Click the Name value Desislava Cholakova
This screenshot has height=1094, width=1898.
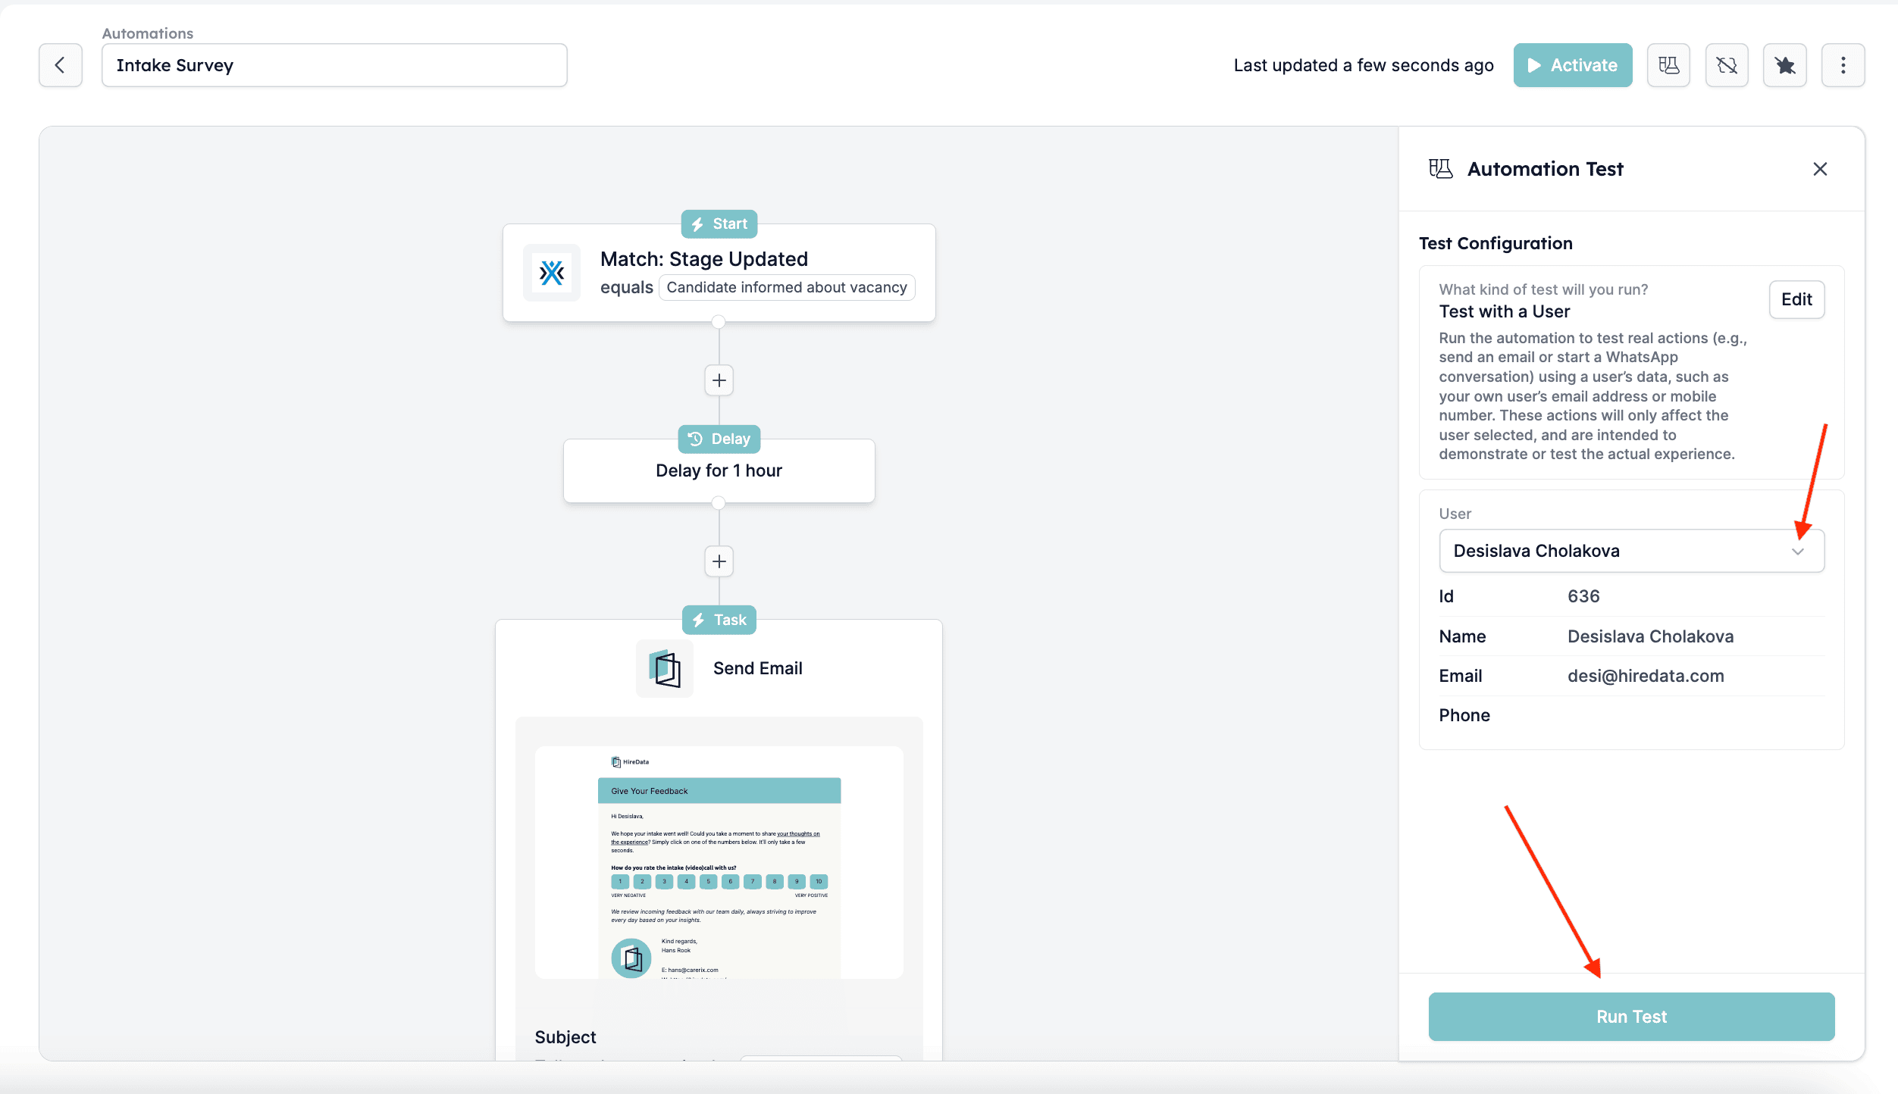(x=1650, y=636)
